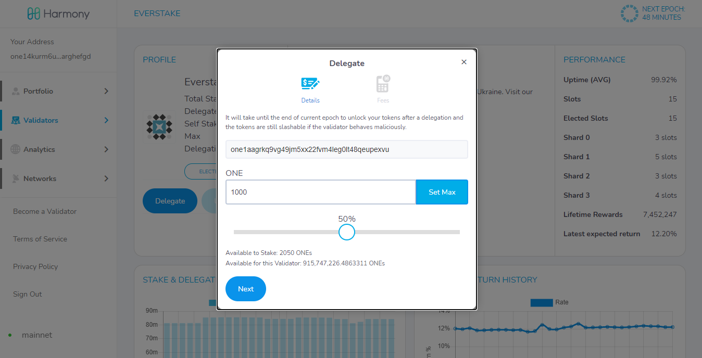Click the Shard 2 slots value
This screenshot has height=358, width=702.
[x=666, y=176]
